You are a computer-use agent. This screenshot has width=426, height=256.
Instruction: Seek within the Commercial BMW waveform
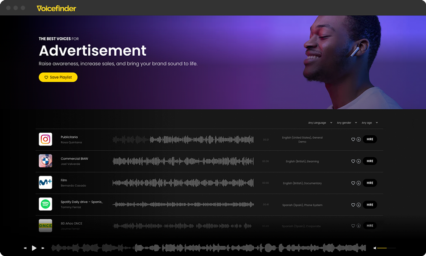[183, 161]
